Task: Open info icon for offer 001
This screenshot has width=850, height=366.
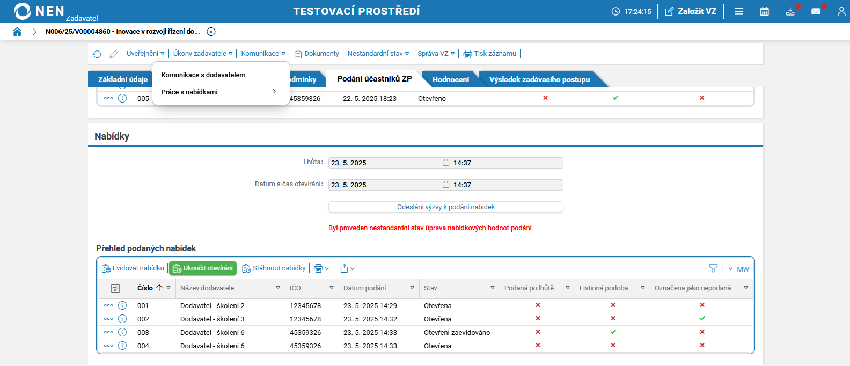Action: pyautogui.click(x=122, y=305)
